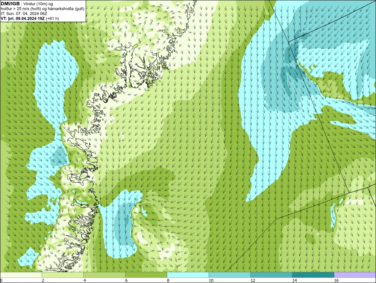Click the 12–14 m/s teal legend swatch
The width and height of the screenshot is (376, 283).
tap(271, 275)
